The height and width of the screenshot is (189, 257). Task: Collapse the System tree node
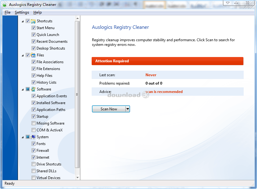click(x=23, y=137)
